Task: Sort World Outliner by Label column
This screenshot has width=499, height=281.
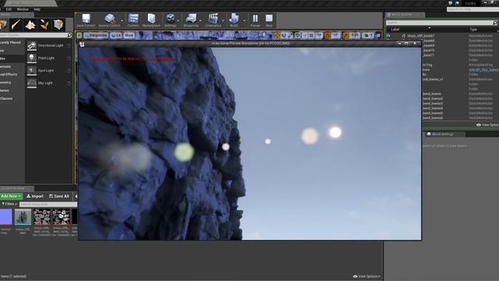Action: click(x=395, y=30)
